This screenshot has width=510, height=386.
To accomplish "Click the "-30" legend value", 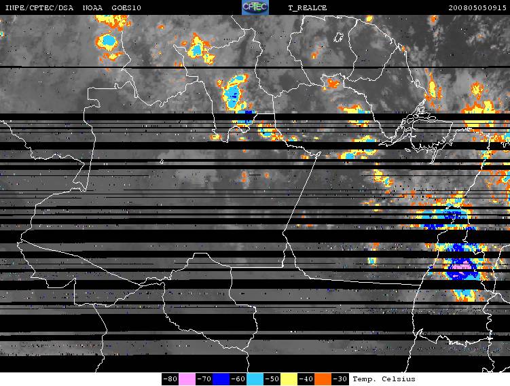I will pyautogui.click(x=340, y=379).
